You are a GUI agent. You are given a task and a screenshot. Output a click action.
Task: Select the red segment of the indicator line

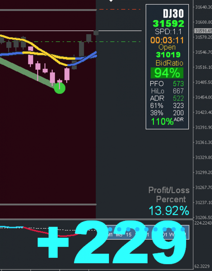[50, 233]
